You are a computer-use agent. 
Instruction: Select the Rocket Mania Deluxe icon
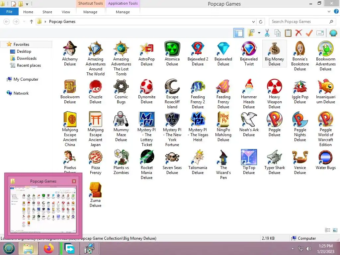(146, 157)
